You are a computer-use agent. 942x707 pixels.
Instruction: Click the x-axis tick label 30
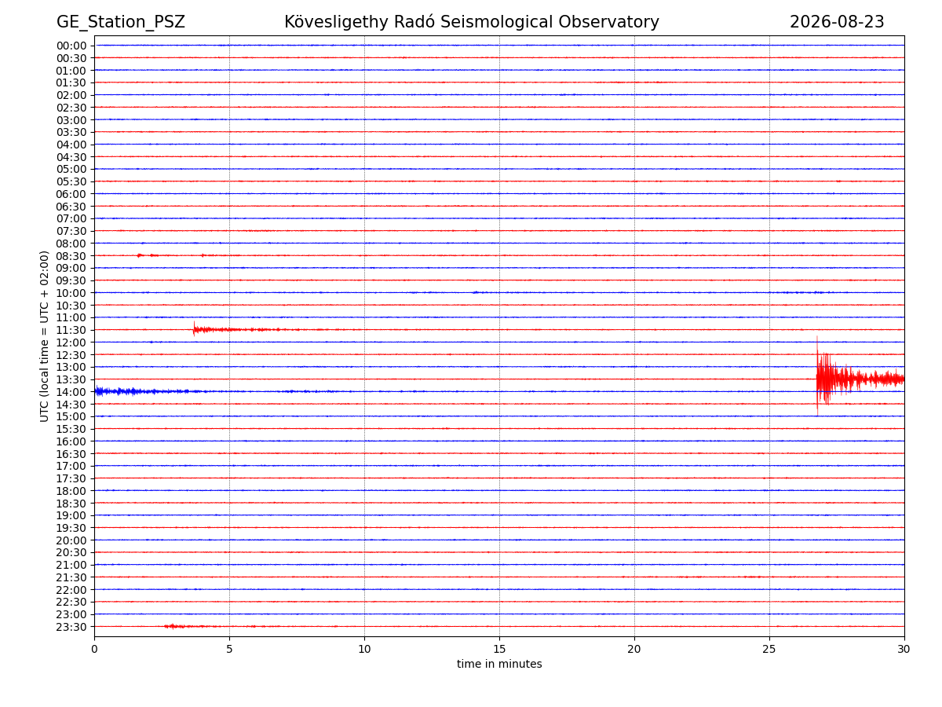coord(904,649)
